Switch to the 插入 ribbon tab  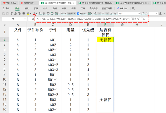pyautogui.click(x=26, y=9)
